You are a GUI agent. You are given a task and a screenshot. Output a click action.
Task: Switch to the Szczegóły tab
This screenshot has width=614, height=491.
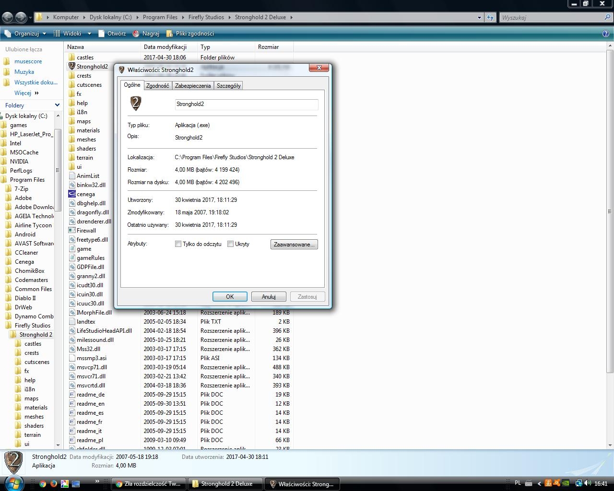[x=229, y=86]
